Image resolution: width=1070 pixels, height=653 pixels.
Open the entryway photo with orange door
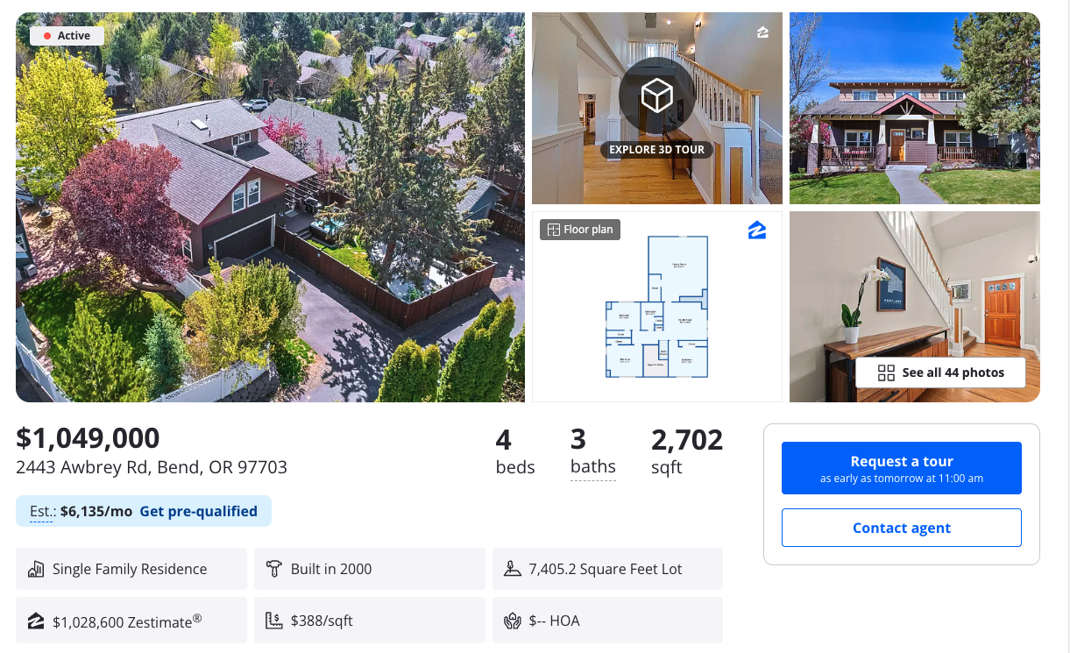915,307
